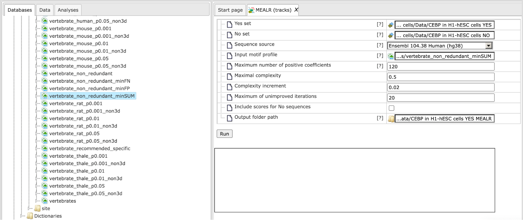Open the Start page tab
The height and width of the screenshot is (220, 523).
230,10
